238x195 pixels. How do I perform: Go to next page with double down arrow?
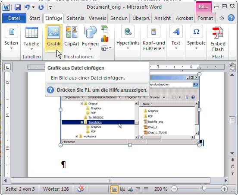point(232,174)
